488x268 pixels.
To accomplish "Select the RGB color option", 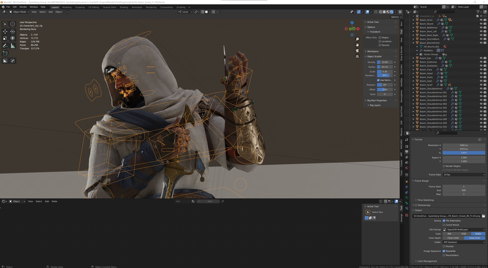I will point(464,234).
